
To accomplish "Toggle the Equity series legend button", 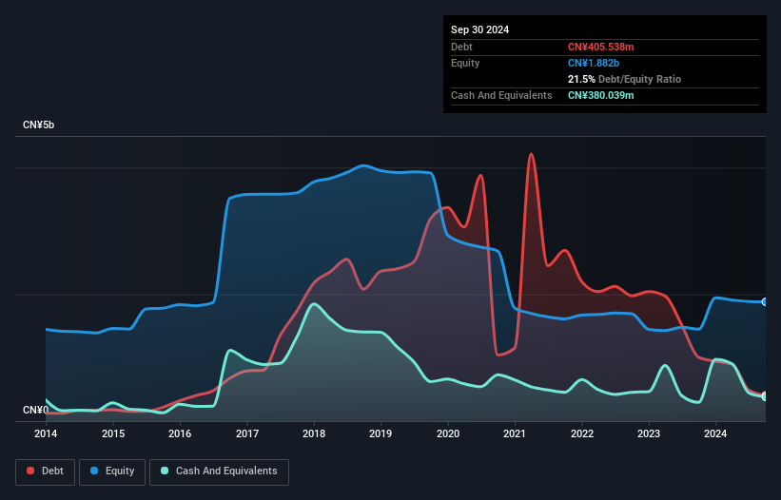I will (112, 471).
